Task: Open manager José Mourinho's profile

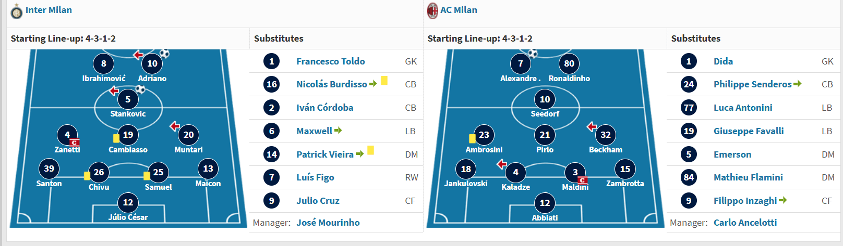Action: [x=328, y=223]
